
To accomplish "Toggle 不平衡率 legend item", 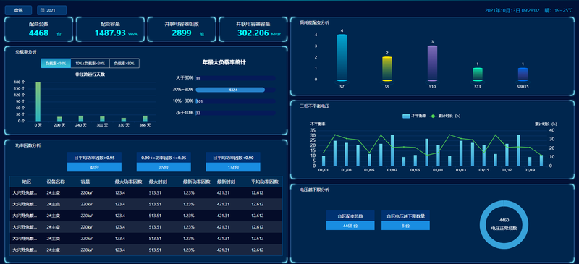I will [414, 116].
